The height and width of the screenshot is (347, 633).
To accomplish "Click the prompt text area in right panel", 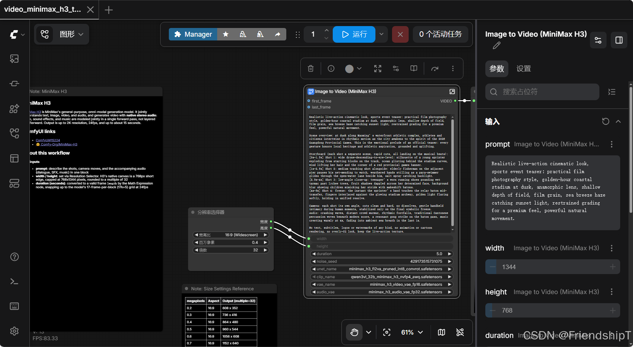I will pos(553,193).
